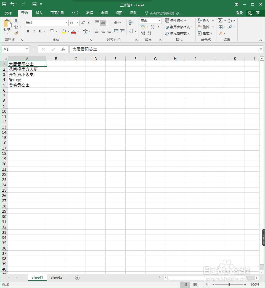This screenshot has height=288, width=265.
Task: Decrease decimal places
Action: 149,33
